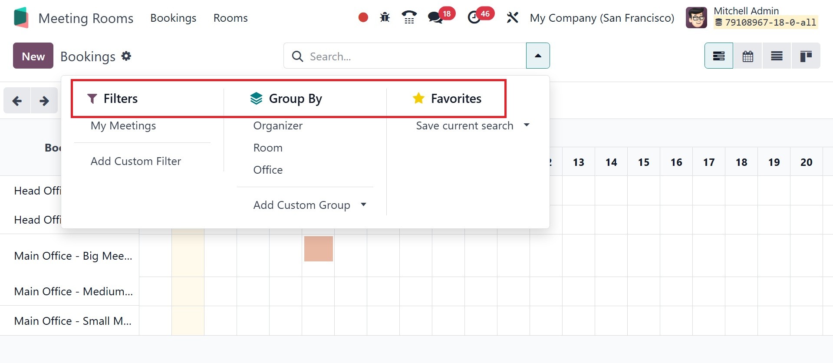Click the New booking button
This screenshot has height=363, width=833.
(33, 56)
